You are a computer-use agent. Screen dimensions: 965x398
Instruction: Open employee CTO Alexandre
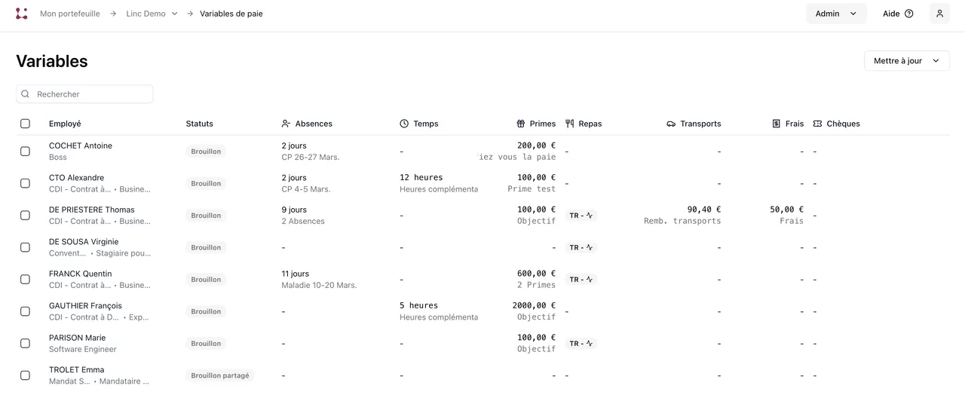point(76,178)
